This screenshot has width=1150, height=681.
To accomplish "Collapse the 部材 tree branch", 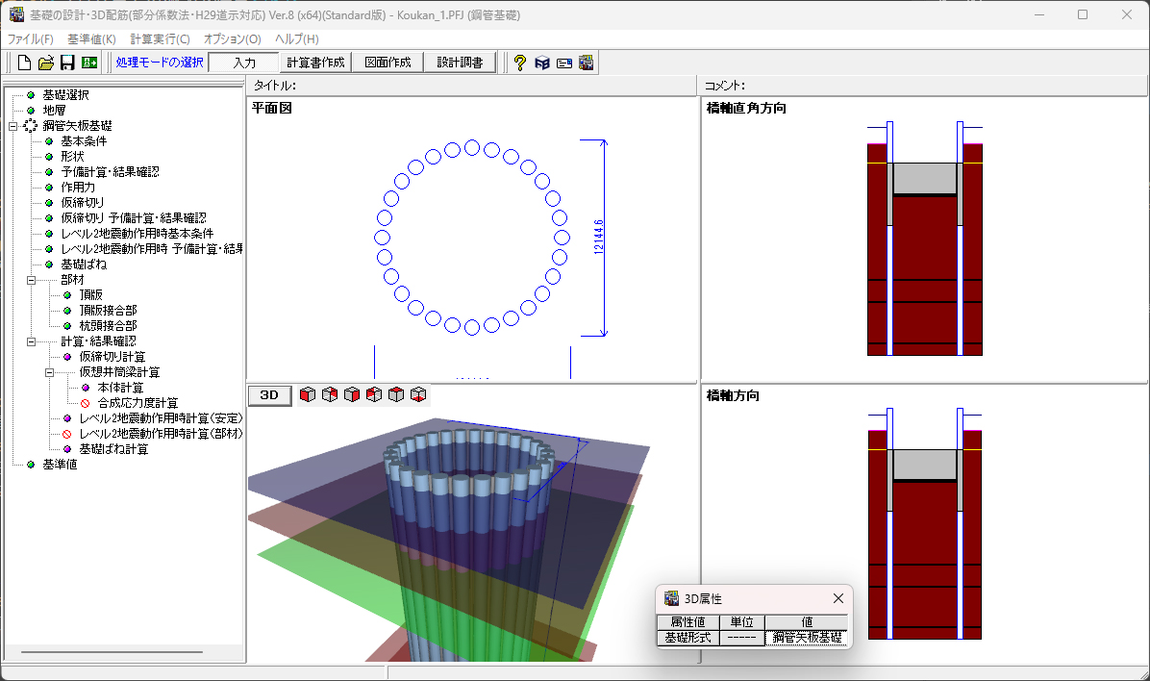I will [x=31, y=280].
